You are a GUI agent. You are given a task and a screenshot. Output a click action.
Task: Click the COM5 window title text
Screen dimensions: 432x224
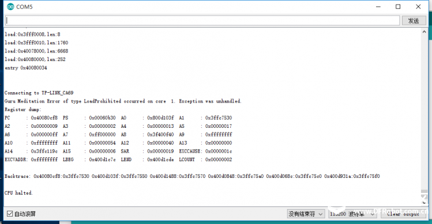tap(25, 6)
